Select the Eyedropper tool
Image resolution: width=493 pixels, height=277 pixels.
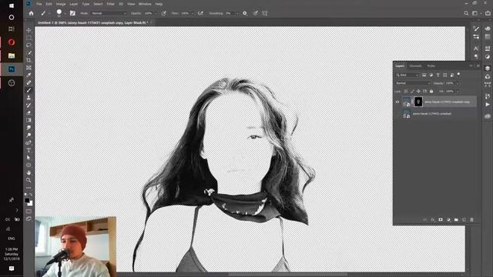[x=29, y=75]
